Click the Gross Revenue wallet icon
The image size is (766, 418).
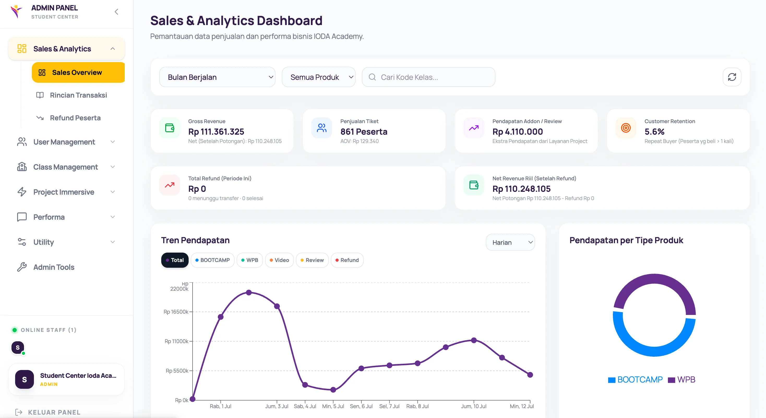(170, 128)
